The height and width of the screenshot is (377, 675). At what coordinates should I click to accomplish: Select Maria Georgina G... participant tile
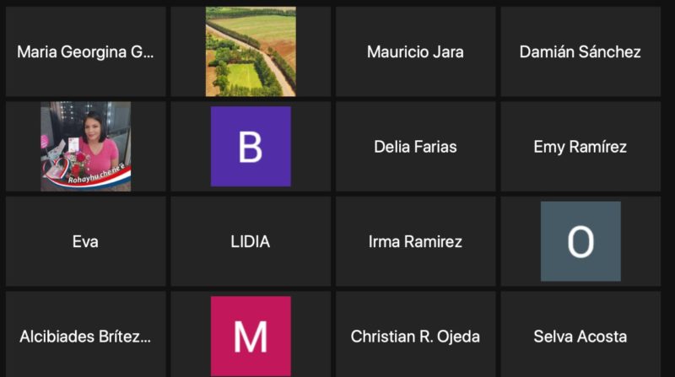pyautogui.click(x=86, y=51)
